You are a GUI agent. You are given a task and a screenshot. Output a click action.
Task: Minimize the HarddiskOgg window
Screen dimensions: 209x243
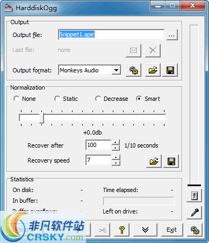tap(158, 6)
